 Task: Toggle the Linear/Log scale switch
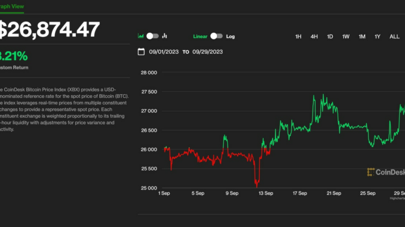(216, 36)
